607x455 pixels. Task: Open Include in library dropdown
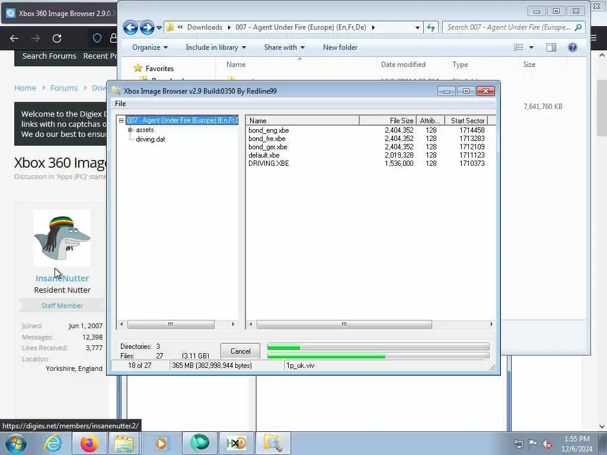coord(216,47)
